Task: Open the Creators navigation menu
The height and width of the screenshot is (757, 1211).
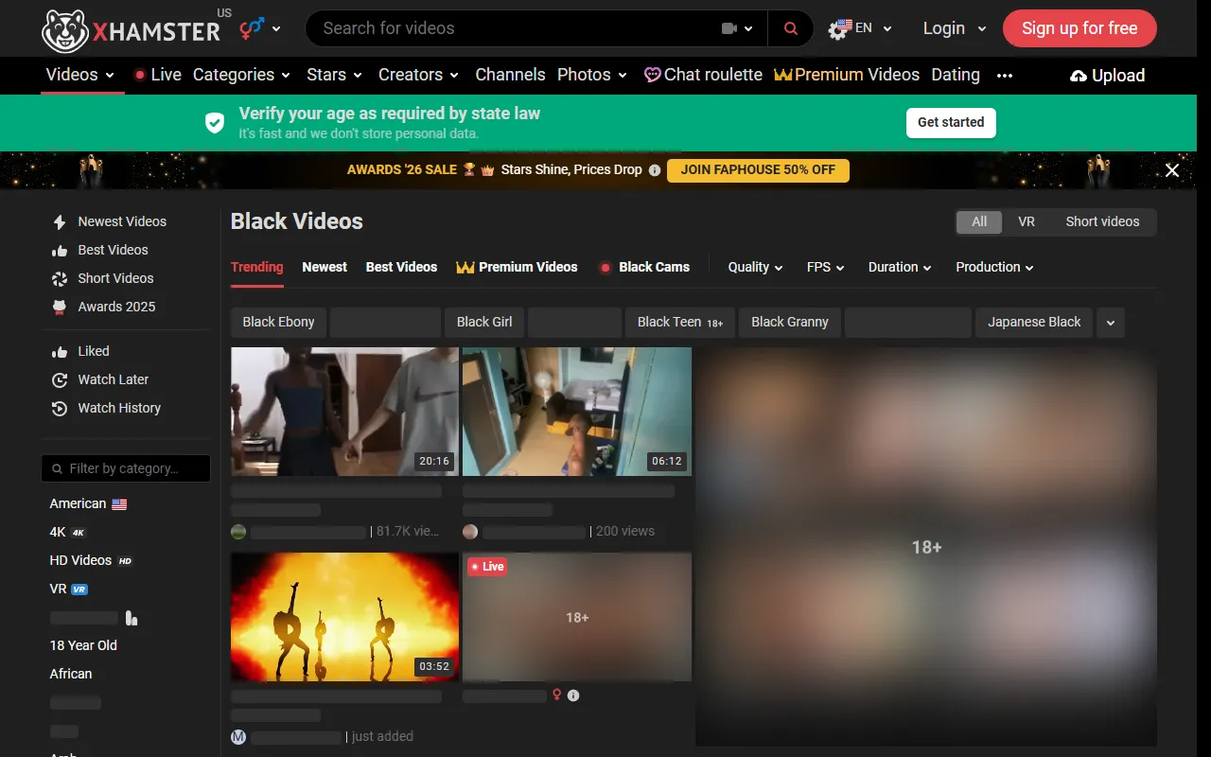Action: pos(418,75)
